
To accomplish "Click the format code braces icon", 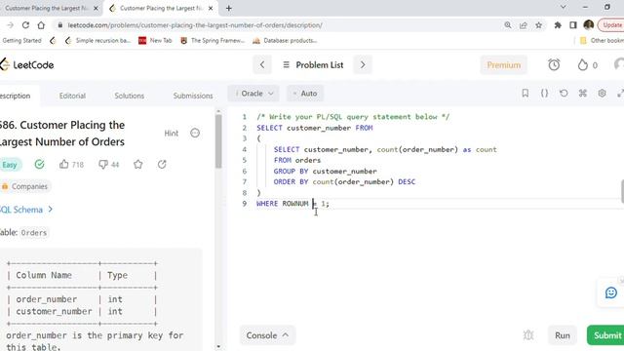I will pos(544,94).
